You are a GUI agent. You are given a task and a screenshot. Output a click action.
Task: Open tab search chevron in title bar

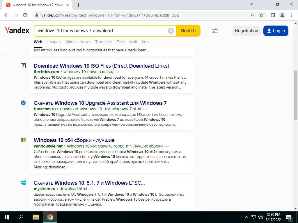coord(251,4)
